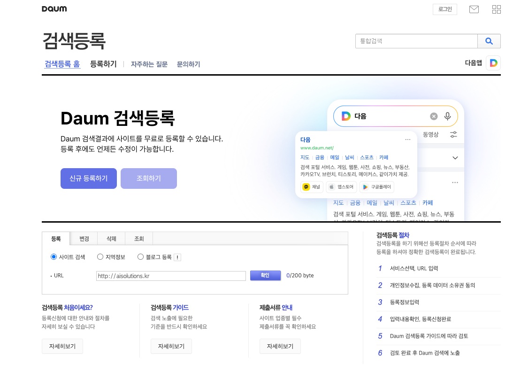Click the 신규 등록하기 button

click(89, 178)
